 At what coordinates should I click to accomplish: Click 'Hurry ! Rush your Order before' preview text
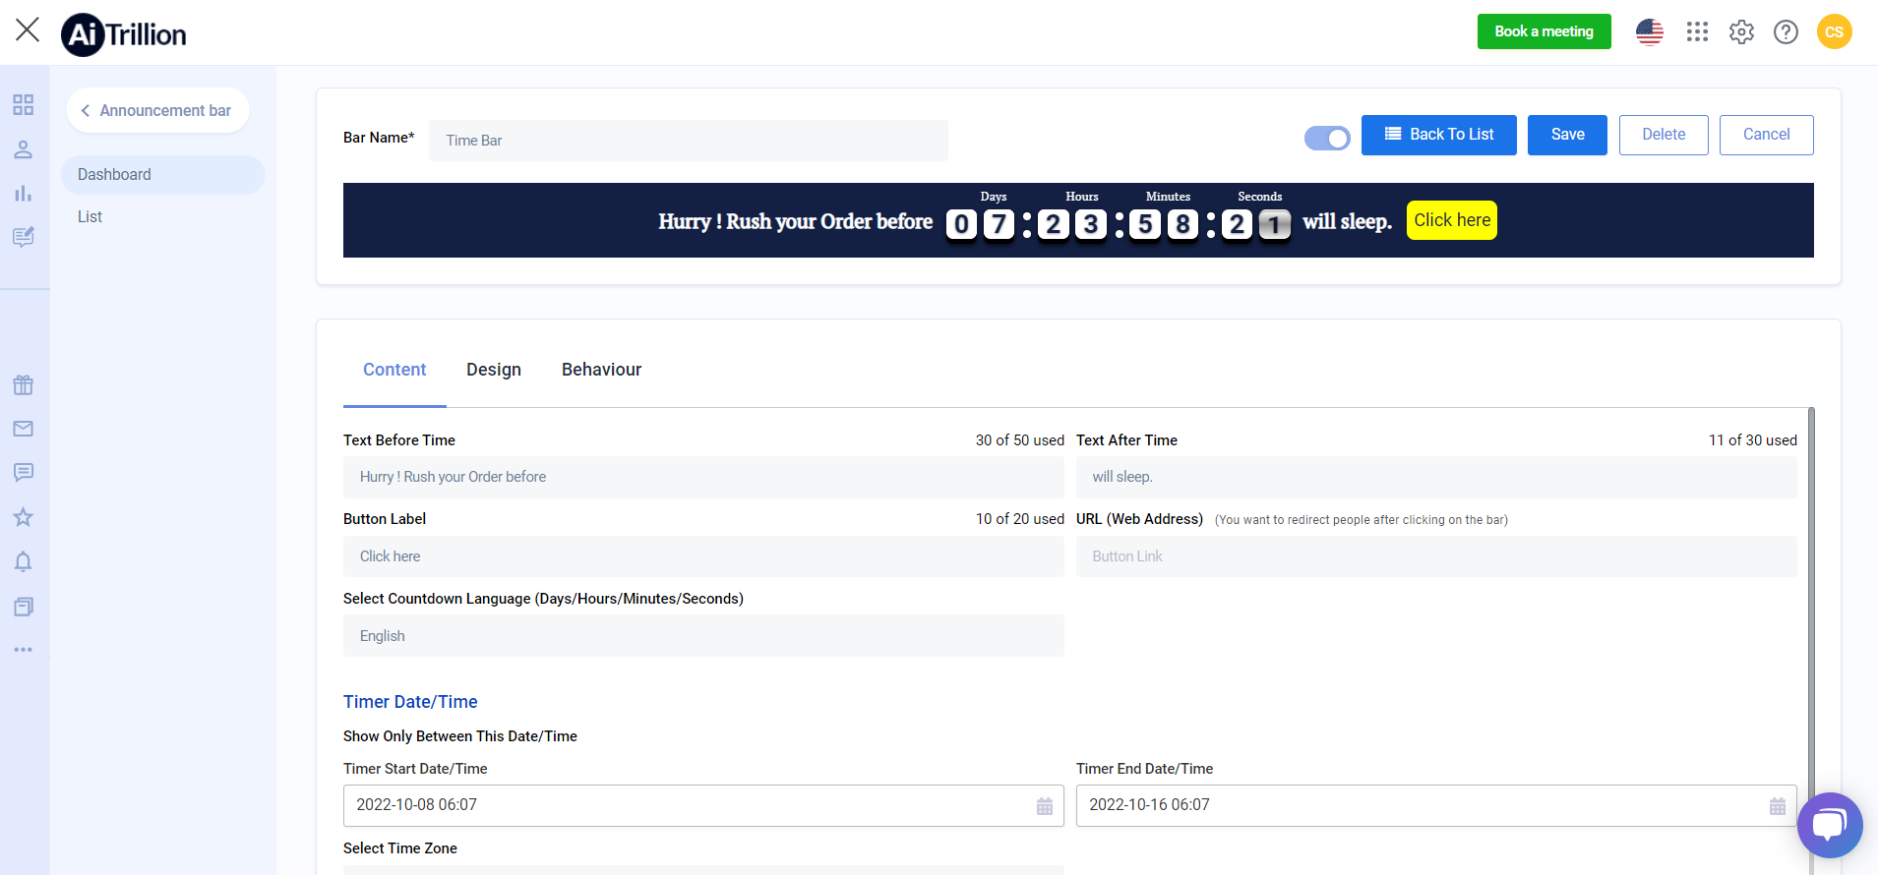795,222
